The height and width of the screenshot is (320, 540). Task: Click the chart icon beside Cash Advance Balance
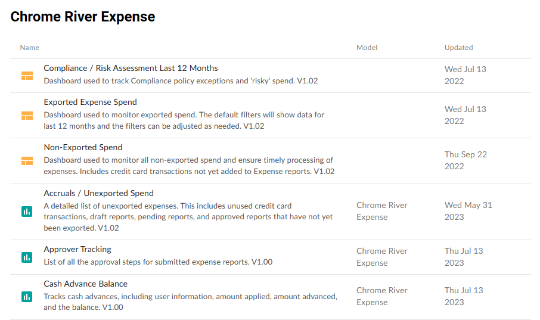pos(27,296)
